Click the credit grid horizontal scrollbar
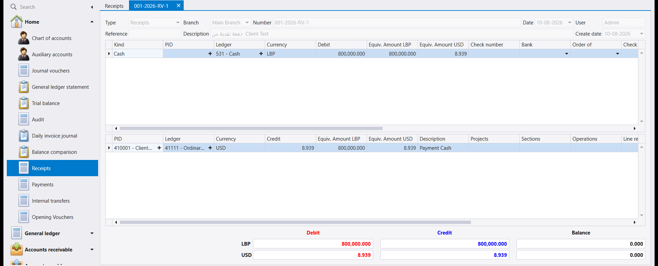Image resolution: width=658 pixels, height=266 pixels. click(295, 222)
